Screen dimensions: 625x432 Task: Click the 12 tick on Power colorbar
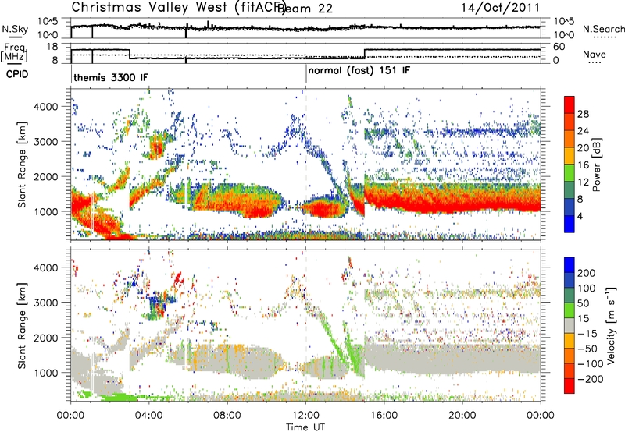point(583,182)
